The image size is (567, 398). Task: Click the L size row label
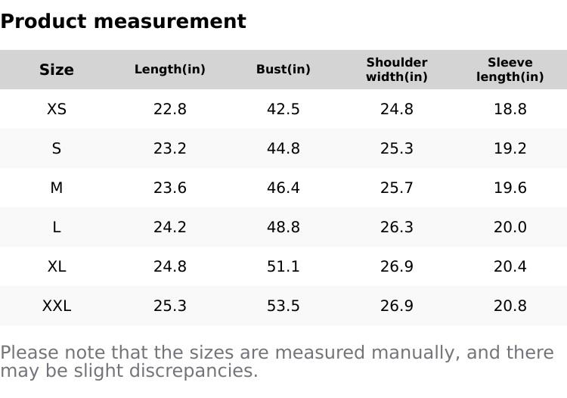(x=57, y=227)
